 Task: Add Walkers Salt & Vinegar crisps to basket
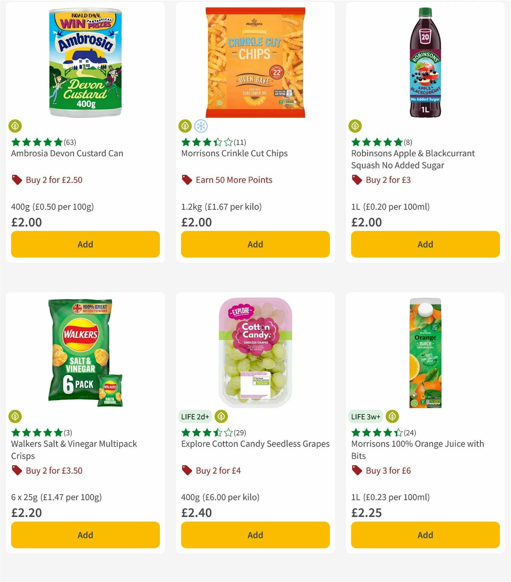click(x=85, y=535)
